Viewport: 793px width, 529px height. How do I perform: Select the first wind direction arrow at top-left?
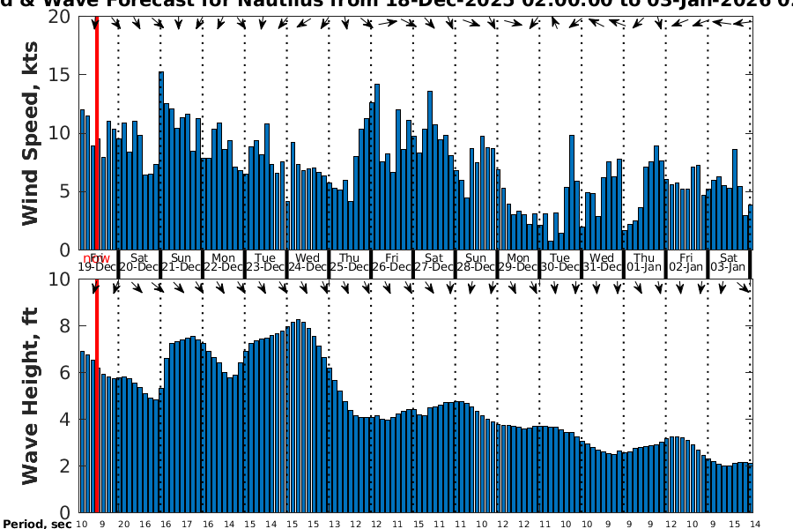pyautogui.click(x=93, y=24)
